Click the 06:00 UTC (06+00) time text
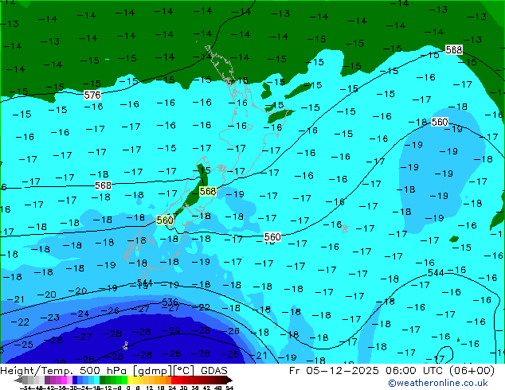 pyautogui.click(x=448, y=370)
